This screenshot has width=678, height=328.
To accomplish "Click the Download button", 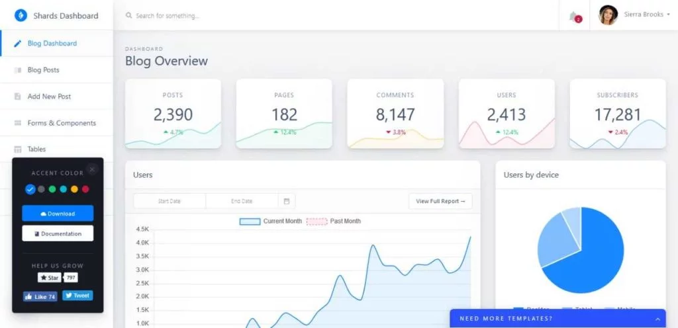I will pos(58,213).
